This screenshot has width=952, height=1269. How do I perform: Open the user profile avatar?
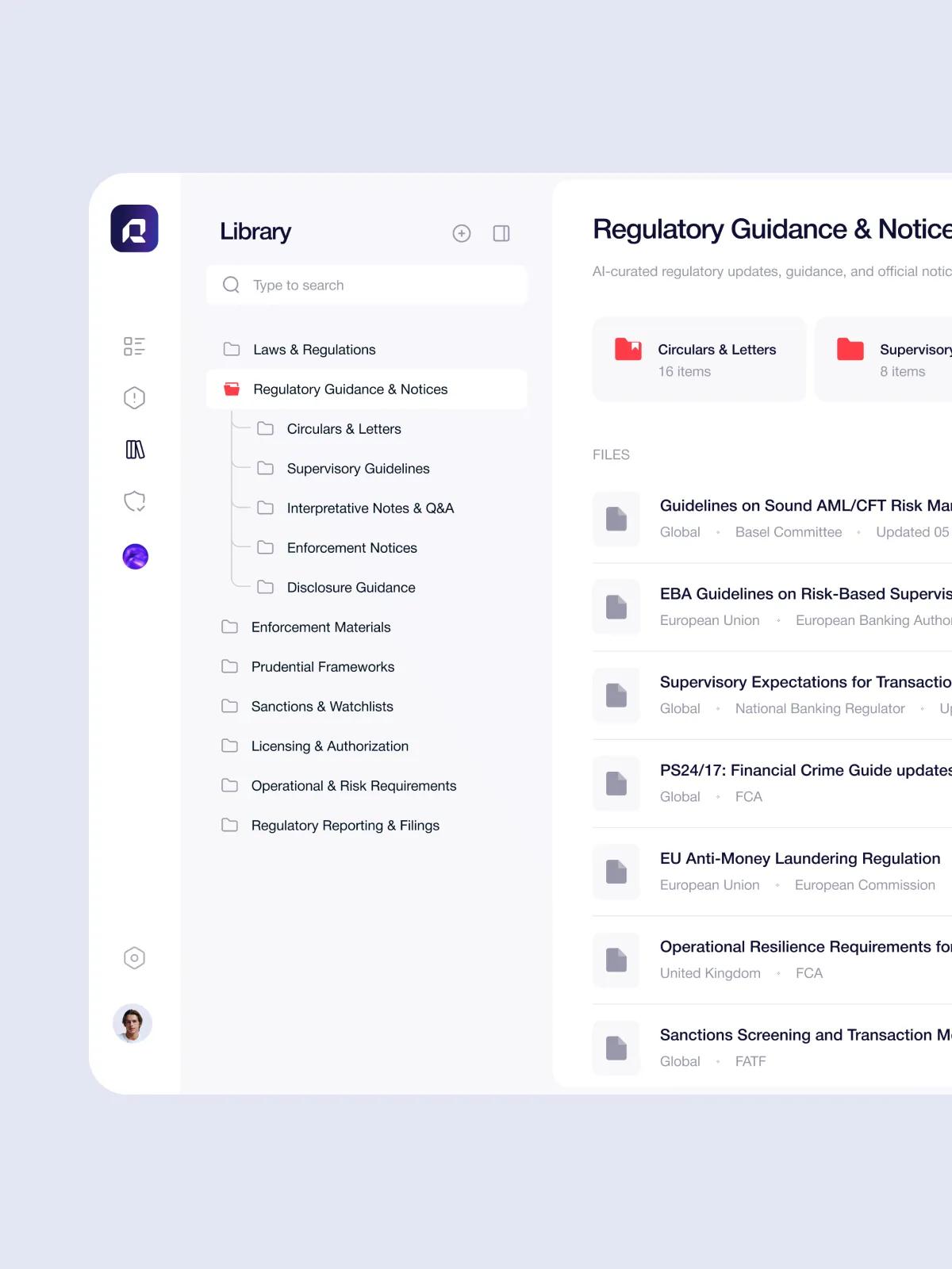pos(132,1023)
